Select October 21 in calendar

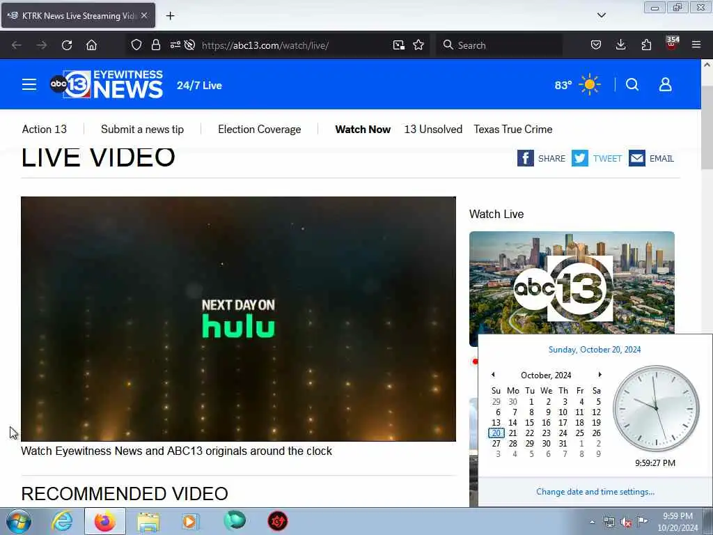(x=513, y=433)
